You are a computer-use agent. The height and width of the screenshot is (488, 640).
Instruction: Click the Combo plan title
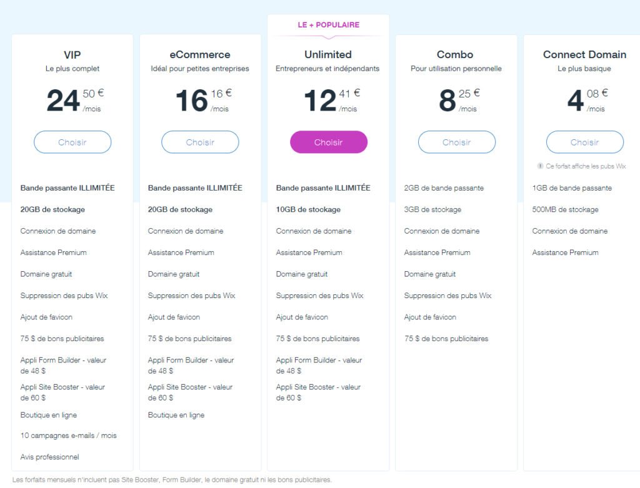[x=455, y=55]
